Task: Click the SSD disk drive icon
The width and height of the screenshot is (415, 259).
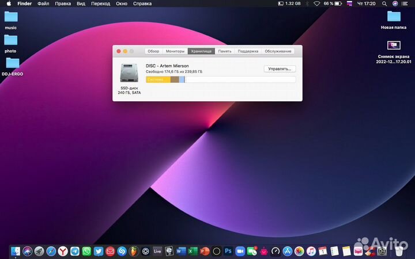Action: click(x=129, y=73)
